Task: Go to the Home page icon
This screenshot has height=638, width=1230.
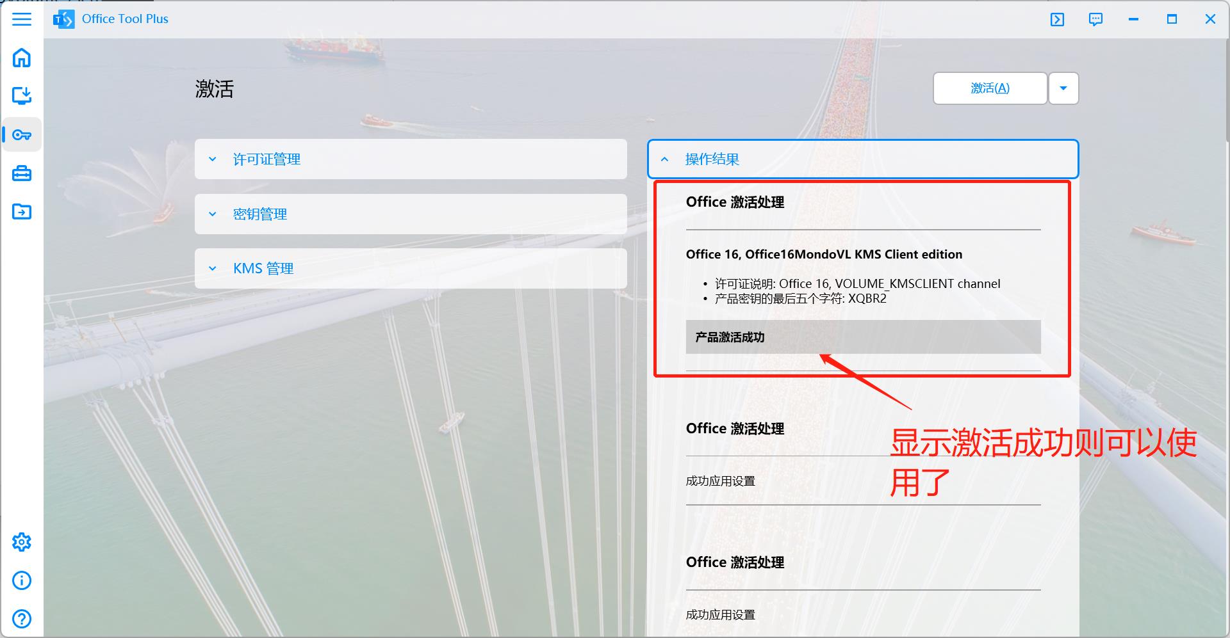Action: click(22, 58)
